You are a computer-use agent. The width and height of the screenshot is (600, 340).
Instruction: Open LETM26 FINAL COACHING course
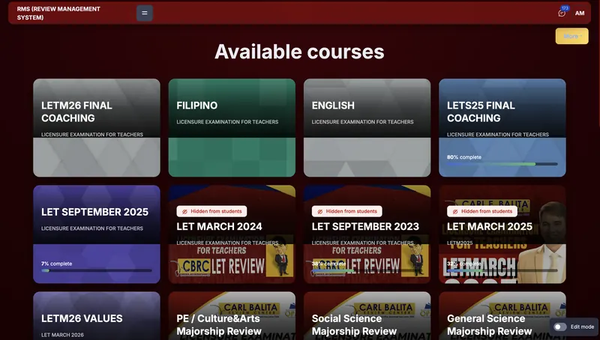(76, 112)
